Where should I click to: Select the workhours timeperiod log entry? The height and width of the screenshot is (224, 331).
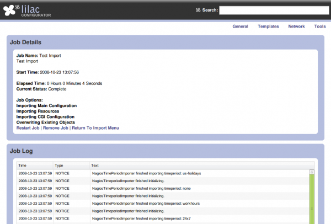click(x=165, y=204)
